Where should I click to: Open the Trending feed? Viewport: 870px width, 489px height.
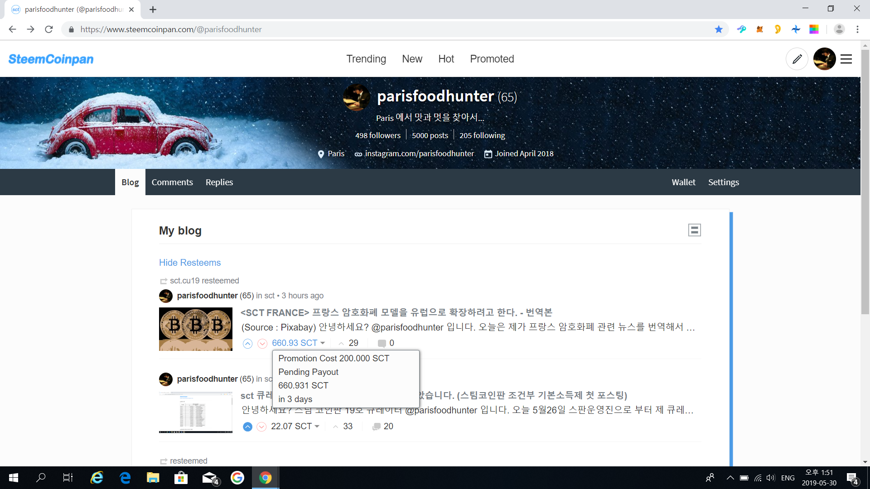pos(366,59)
